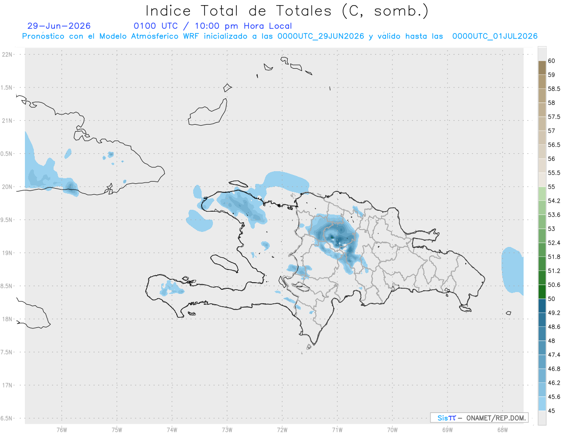Click the "74W" longitude label
Viewport: 564px width, 436px height.
[x=172, y=430]
